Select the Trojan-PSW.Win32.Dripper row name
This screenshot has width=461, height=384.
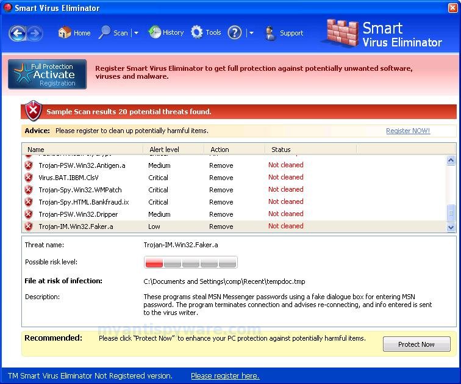tap(78, 214)
